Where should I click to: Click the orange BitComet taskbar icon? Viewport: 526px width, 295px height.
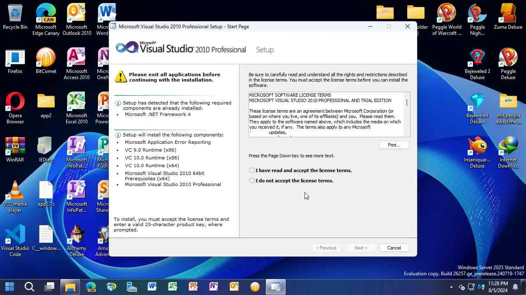coord(255,286)
